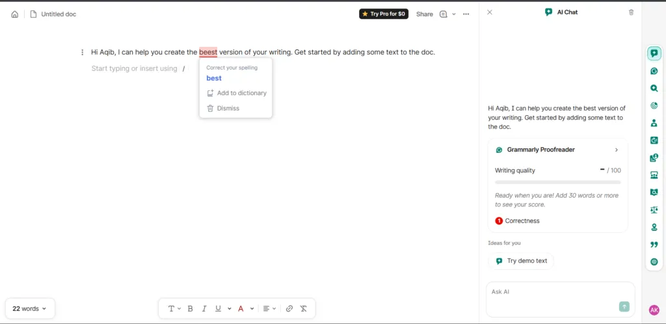This screenshot has height=324, width=666.
Task: Click the "Writing quality" label
Action: pos(515,170)
